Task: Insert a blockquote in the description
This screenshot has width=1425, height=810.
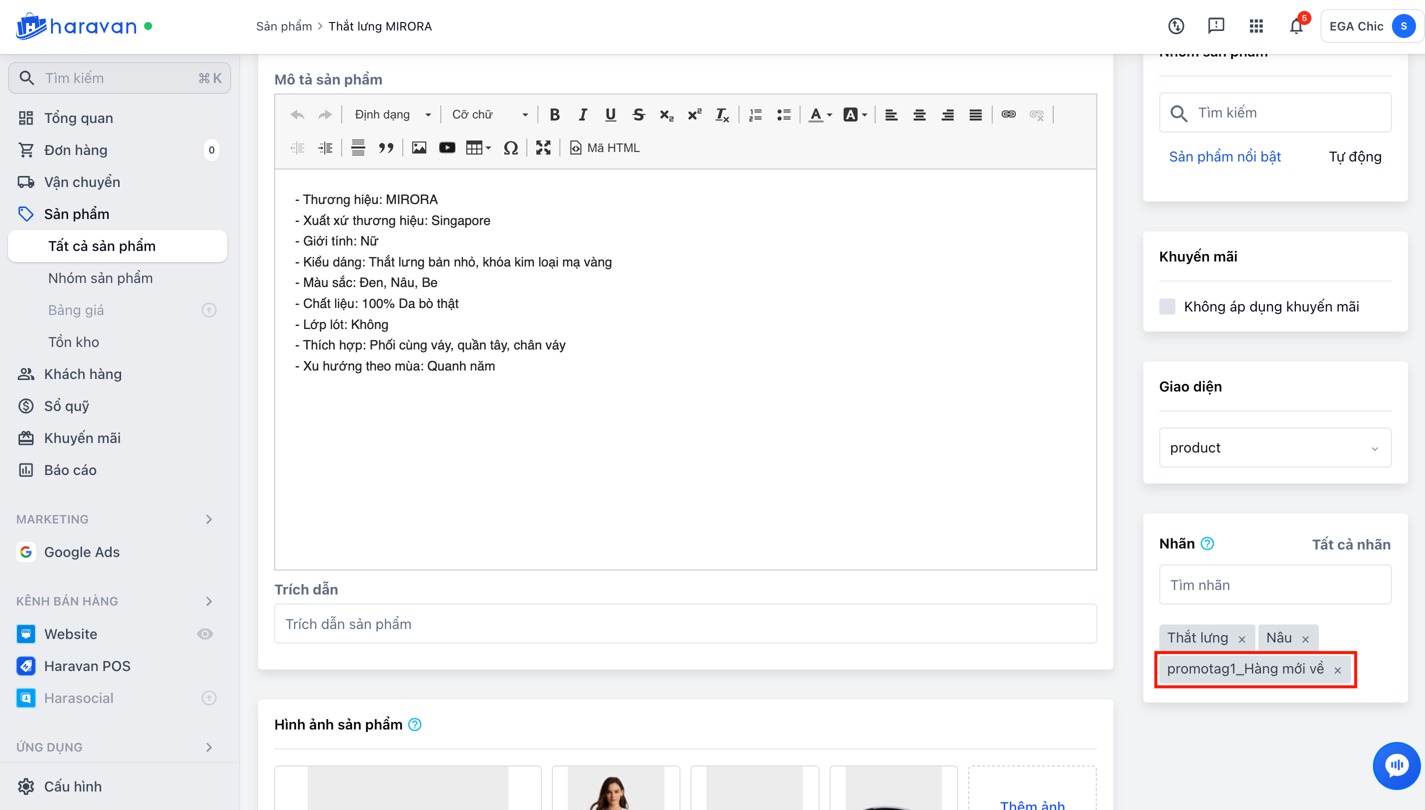Action: tap(386, 148)
